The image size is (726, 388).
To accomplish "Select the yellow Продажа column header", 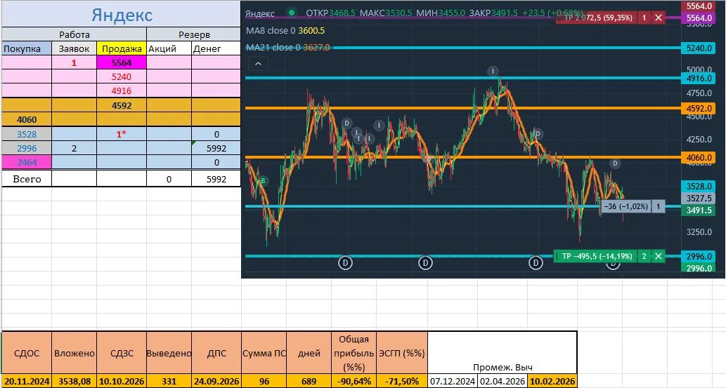I will tap(122, 48).
